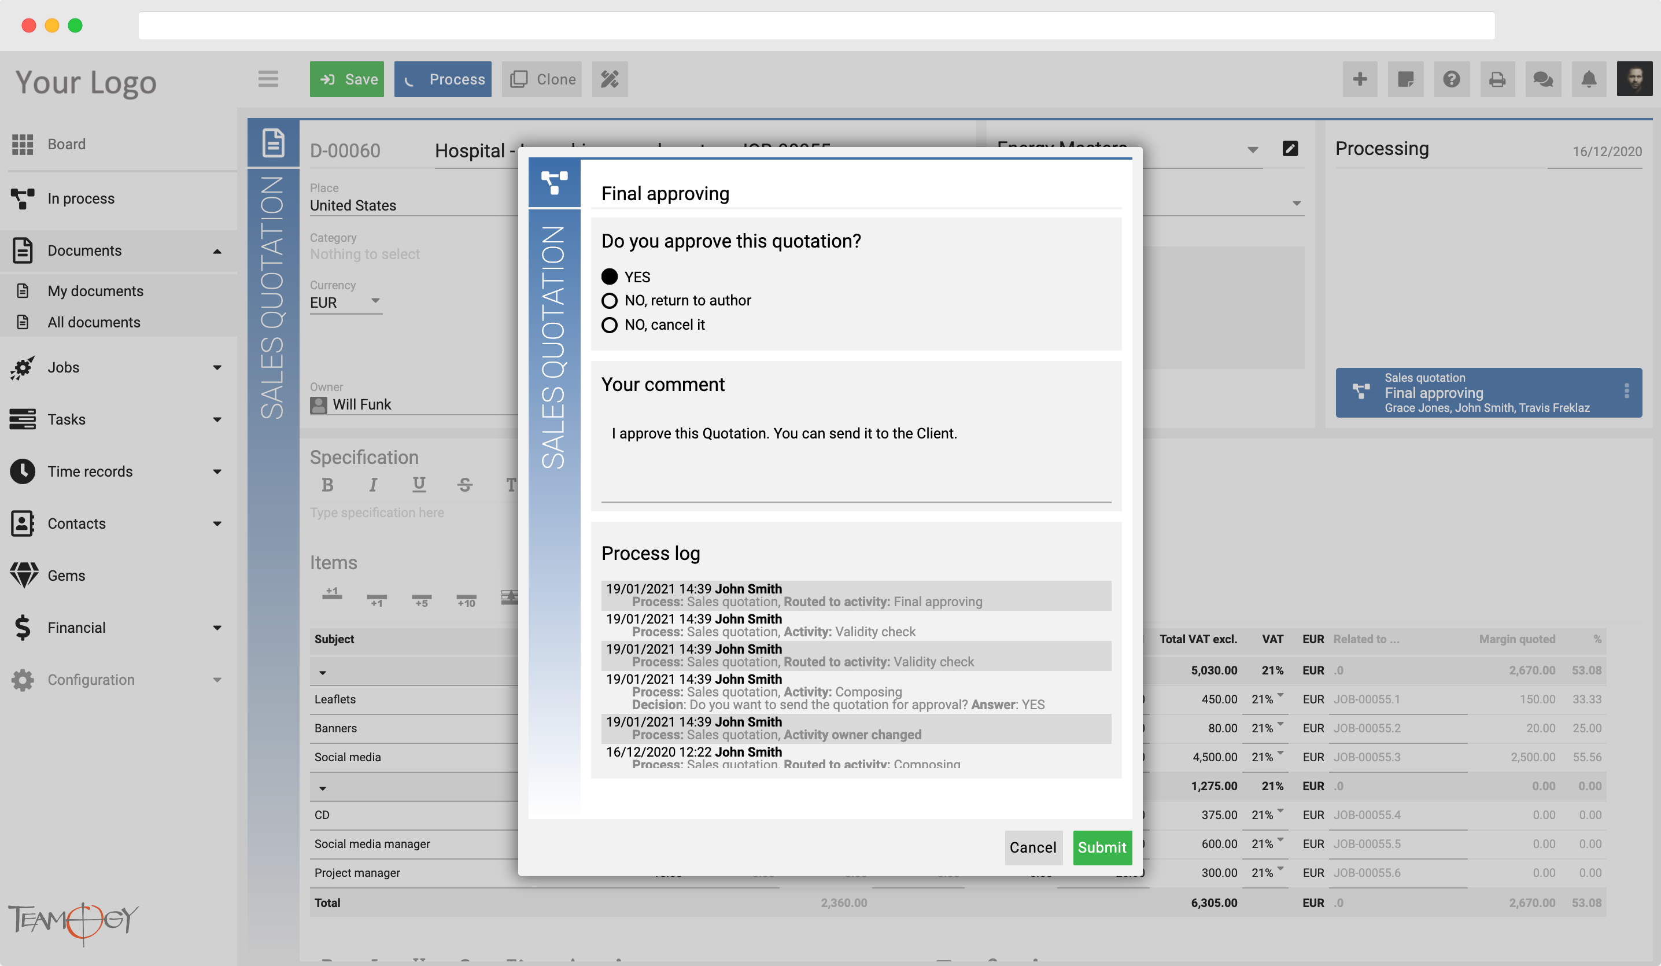
Task: Expand the Time records sidebar section
Action: tap(217, 471)
